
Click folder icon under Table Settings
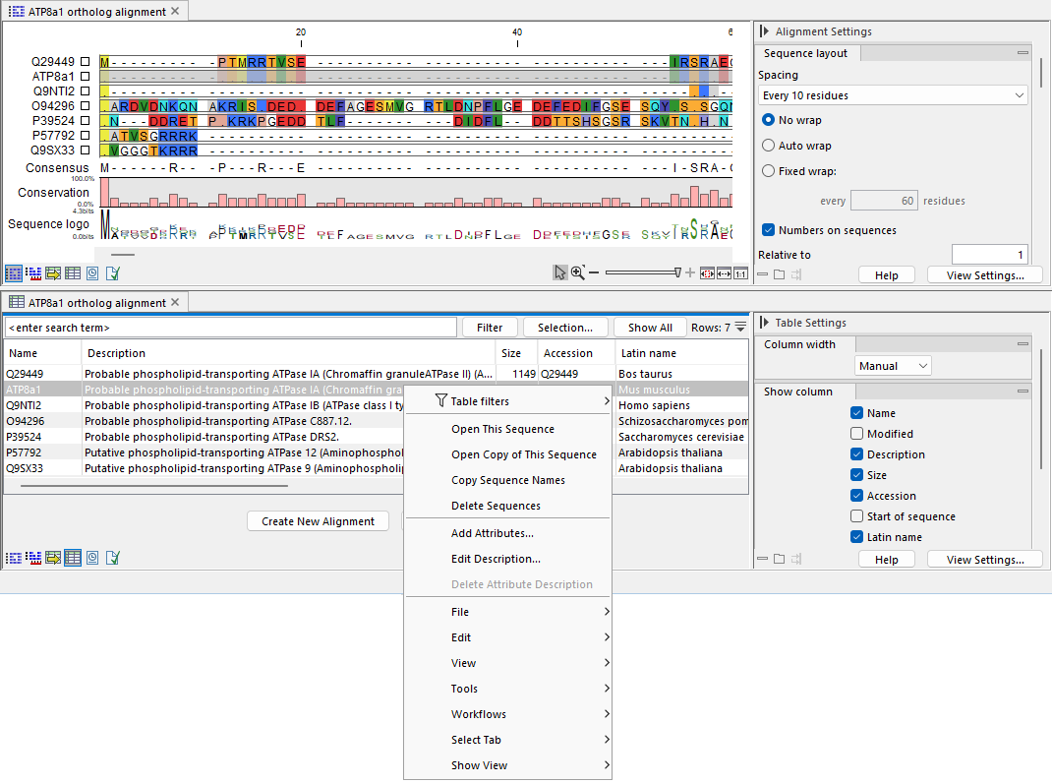tap(779, 559)
